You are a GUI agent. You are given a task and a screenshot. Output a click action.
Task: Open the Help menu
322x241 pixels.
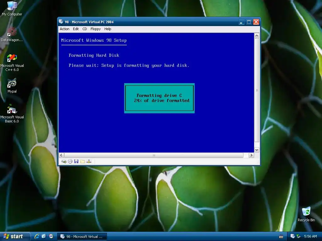click(x=108, y=29)
